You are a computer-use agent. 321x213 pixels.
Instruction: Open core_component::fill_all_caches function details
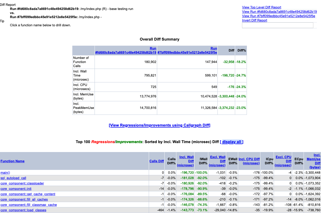[x=24, y=199]
